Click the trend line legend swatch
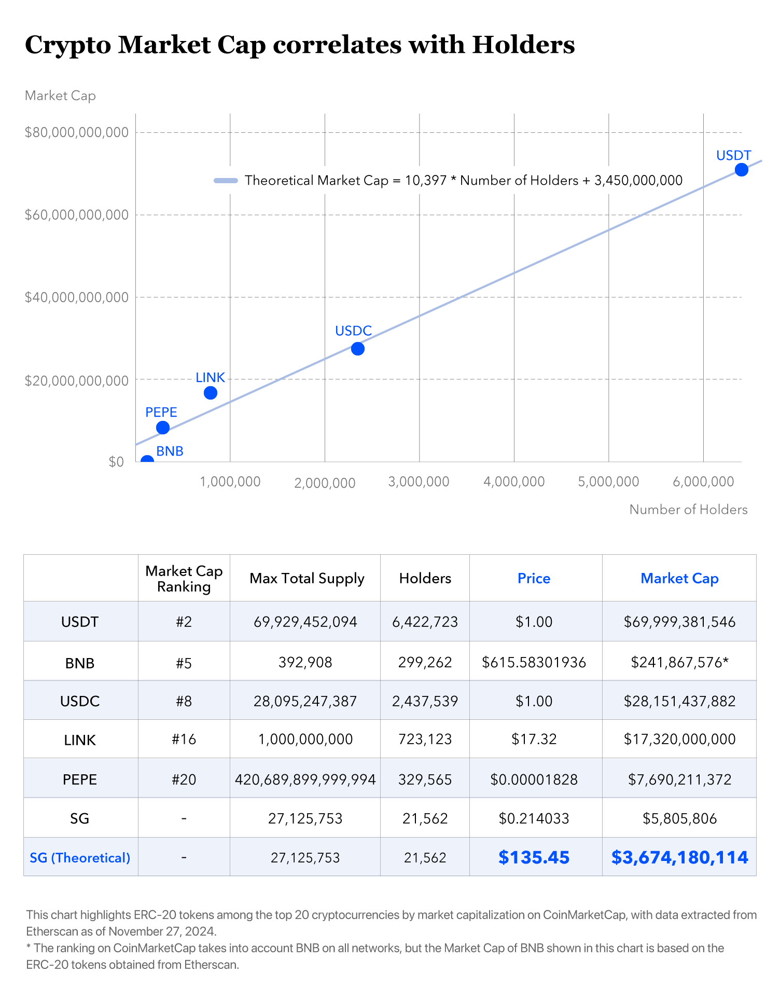Viewport: 780px width, 999px height. pos(226,181)
